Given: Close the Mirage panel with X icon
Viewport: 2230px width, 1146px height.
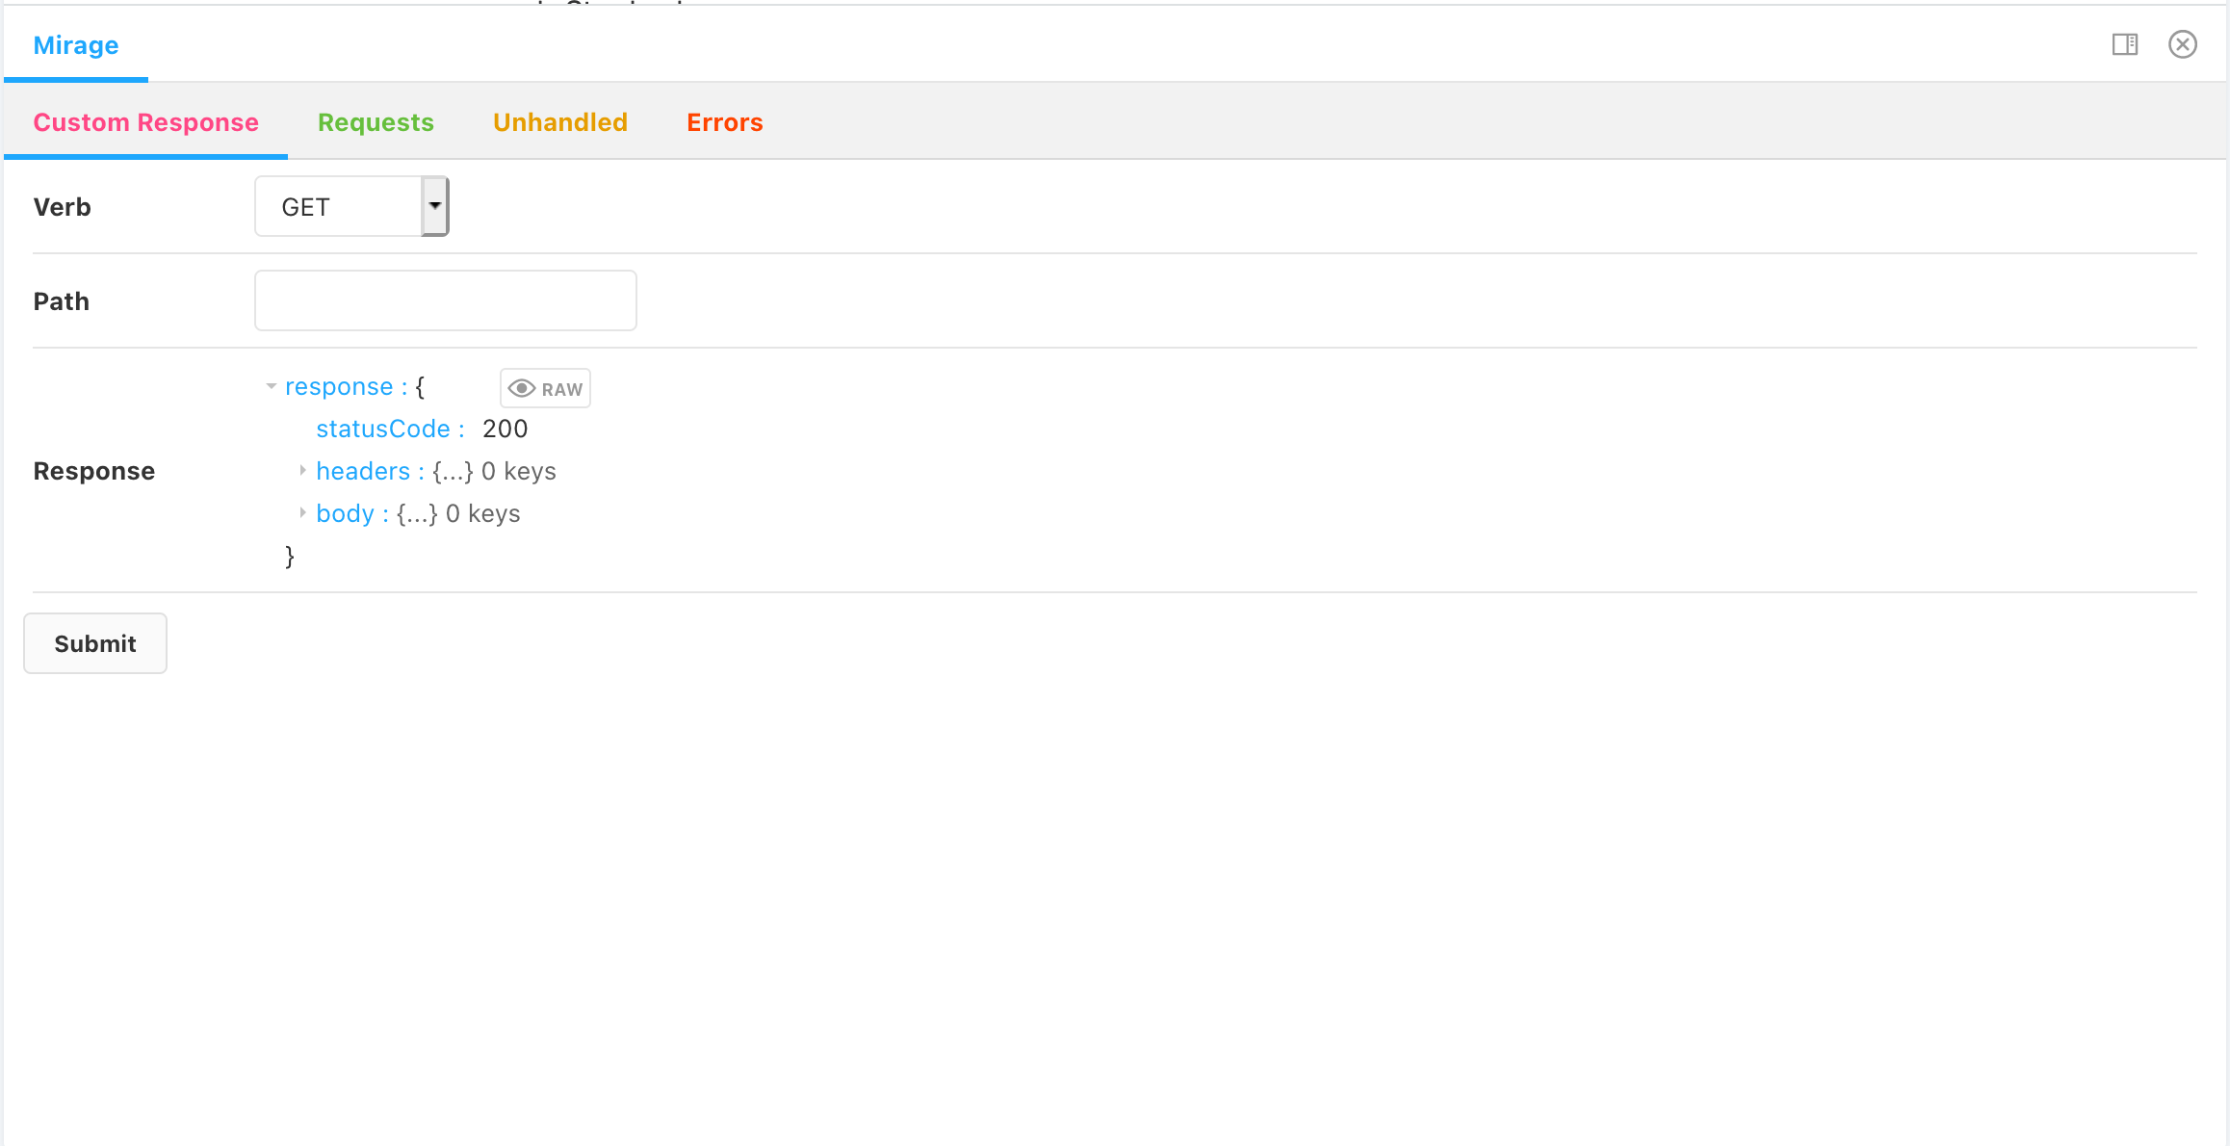Looking at the screenshot, I should click(2183, 44).
